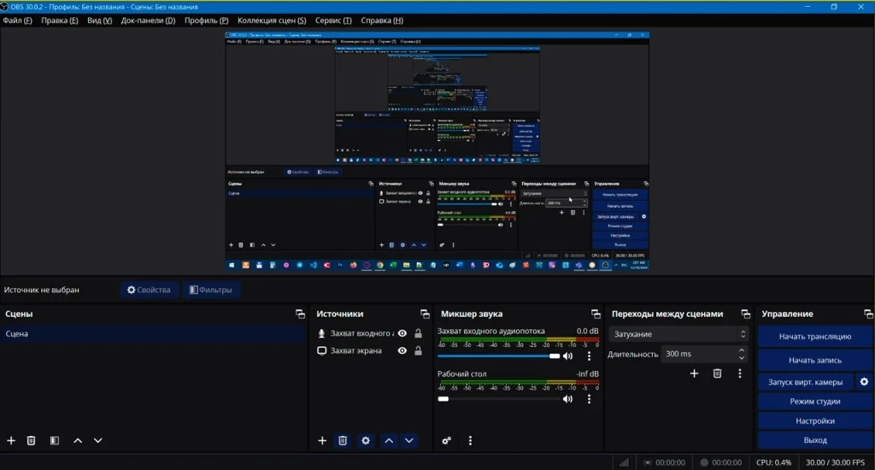Add a scene transition with plus icon
The width and height of the screenshot is (875, 470).
pos(694,373)
